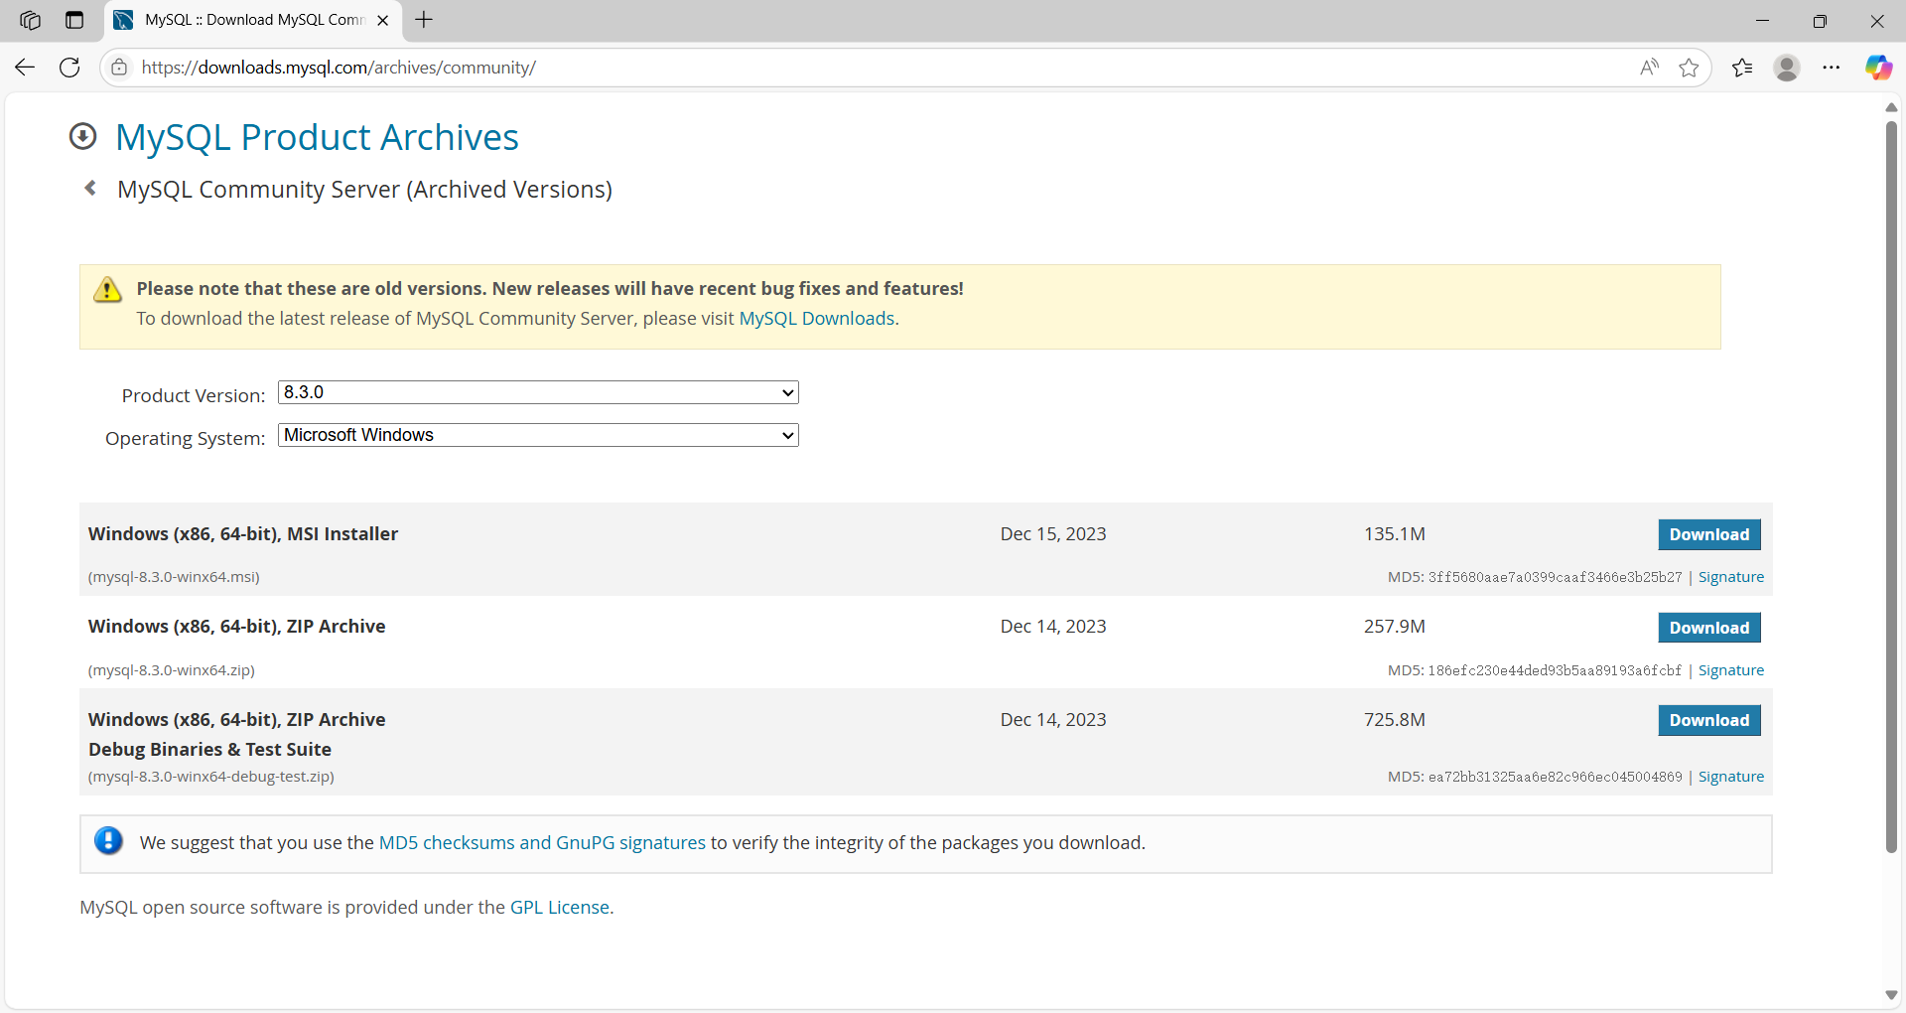Download the Debug Binaries & Test Suite
Screen dimensions: 1906x1013
click(x=1709, y=720)
